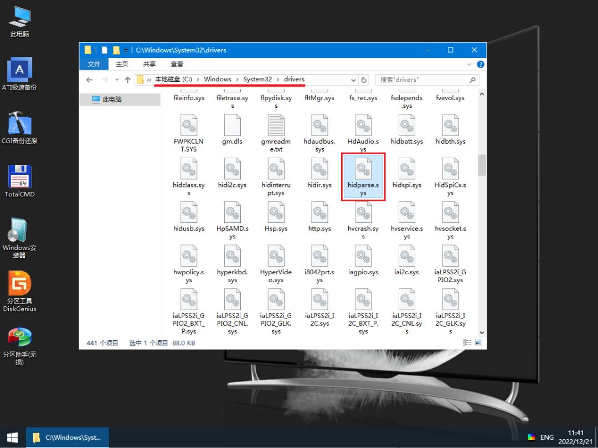Select the hdaudio.sys file icon

(x=319, y=126)
